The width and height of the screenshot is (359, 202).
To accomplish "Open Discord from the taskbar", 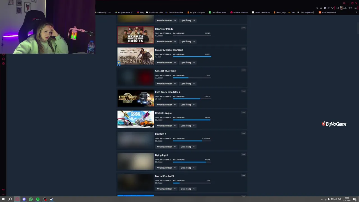I will (24, 199).
